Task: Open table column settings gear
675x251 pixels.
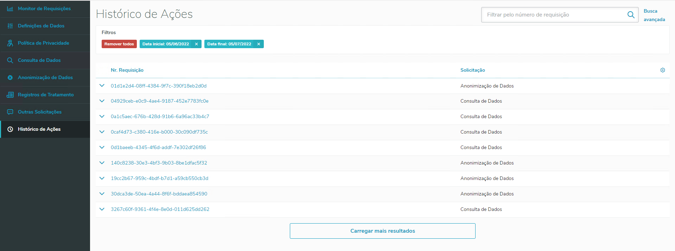Action: coord(663,70)
